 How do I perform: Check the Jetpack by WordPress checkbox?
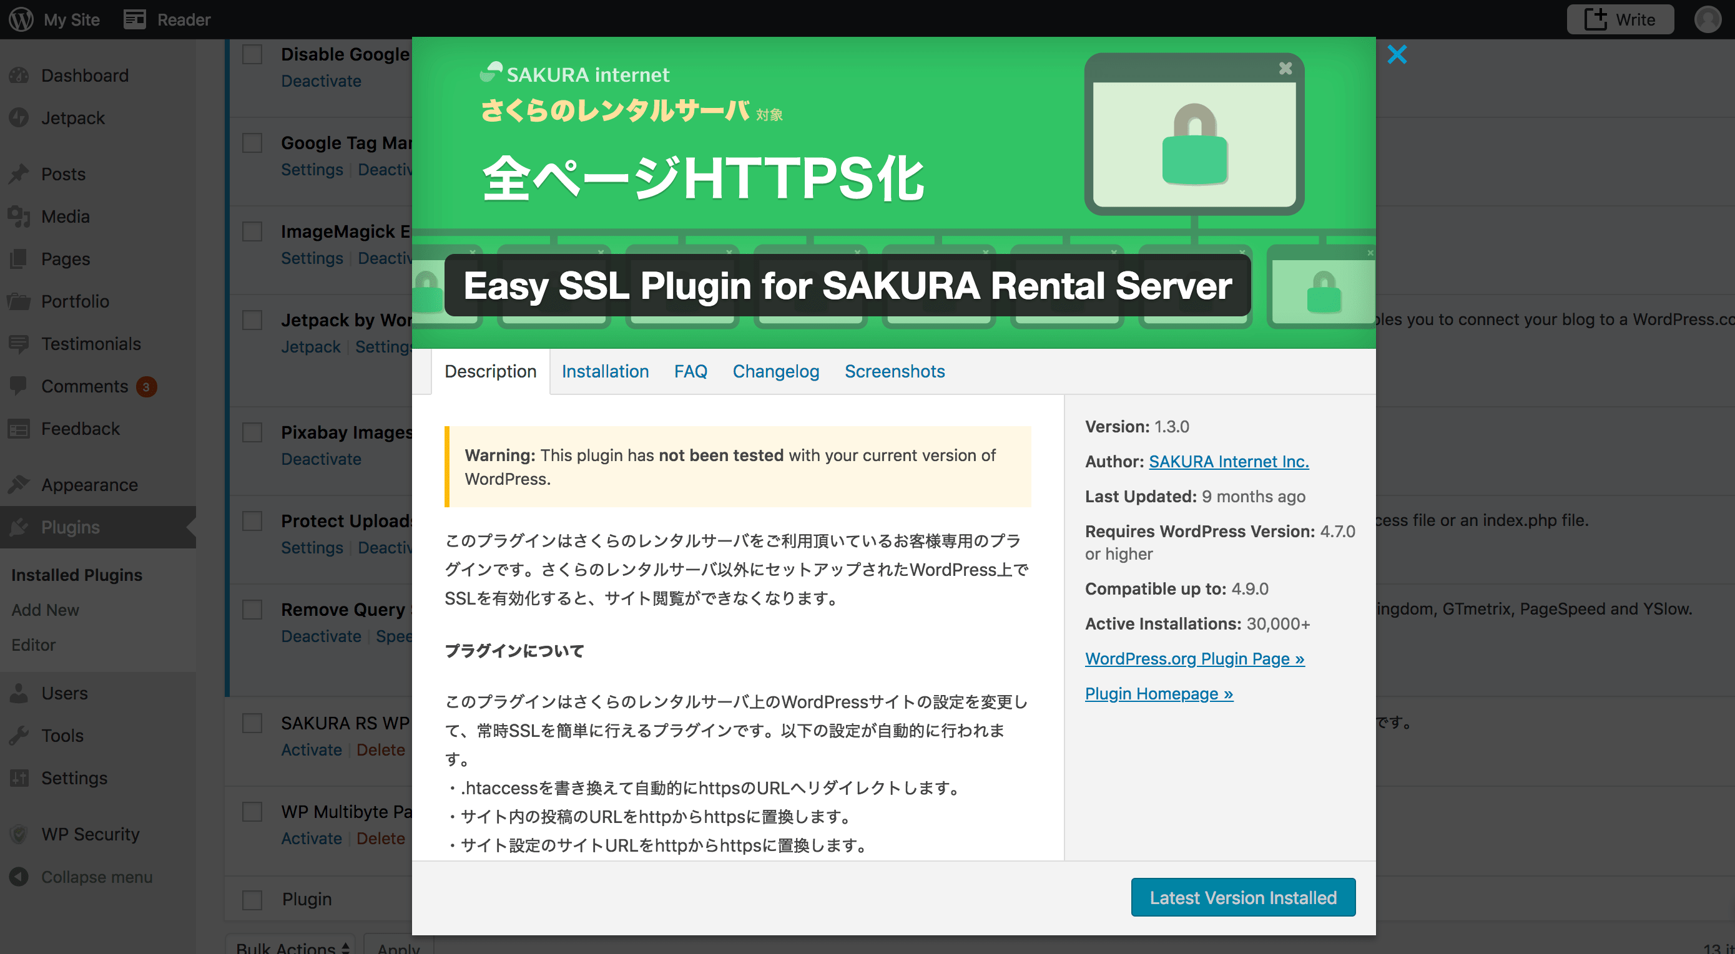[x=253, y=320]
